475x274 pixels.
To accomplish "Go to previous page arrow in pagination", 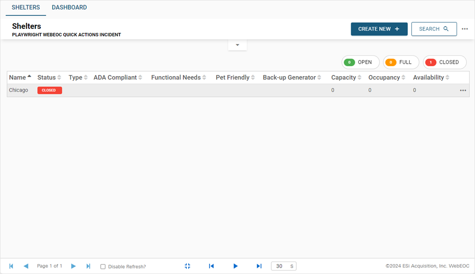I will (26, 267).
